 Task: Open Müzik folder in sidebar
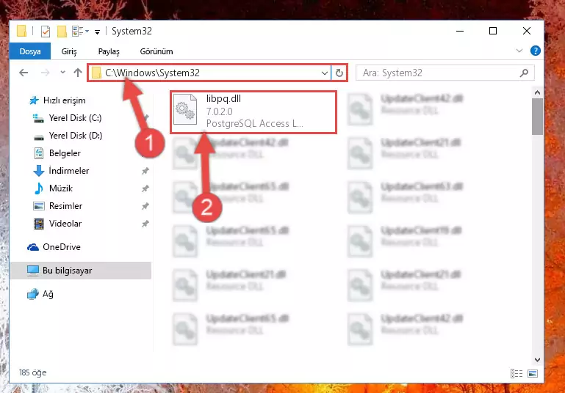click(x=60, y=188)
